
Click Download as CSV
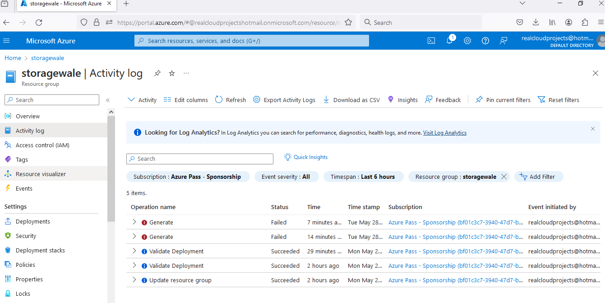[x=351, y=100]
